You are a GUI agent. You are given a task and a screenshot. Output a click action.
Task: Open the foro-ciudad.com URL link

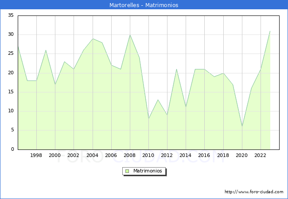click(x=254, y=192)
